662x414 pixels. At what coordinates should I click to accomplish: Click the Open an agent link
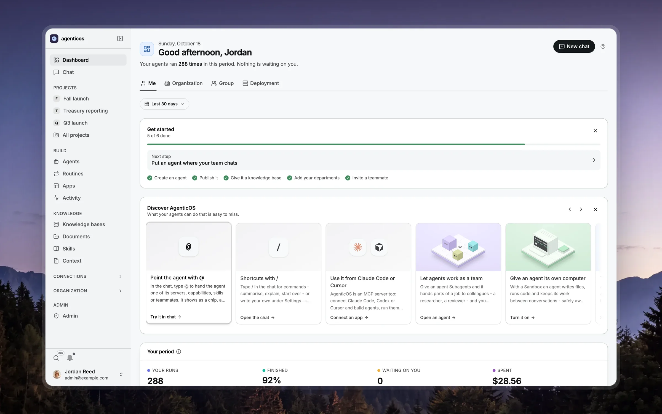pyautogui.click(x=437, y=317)
